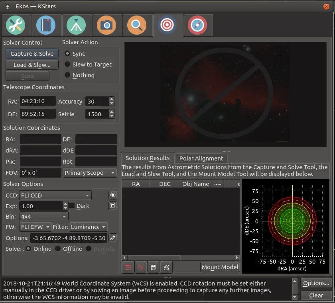Screen dimensions: 335x303
Task: Open the Guide compass tab
Action: pos(198,25)
